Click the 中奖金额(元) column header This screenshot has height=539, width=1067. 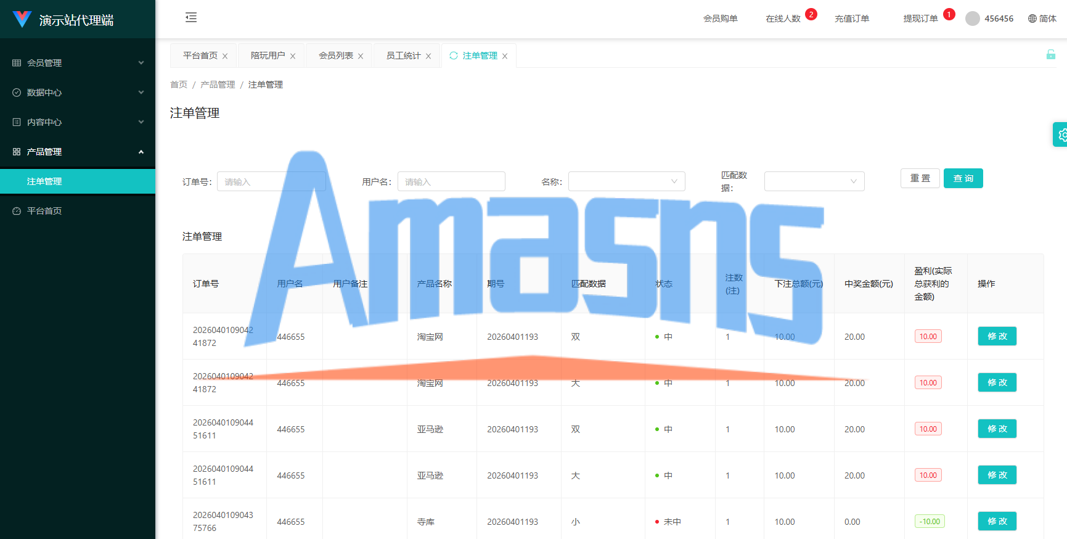coord(869,284)
